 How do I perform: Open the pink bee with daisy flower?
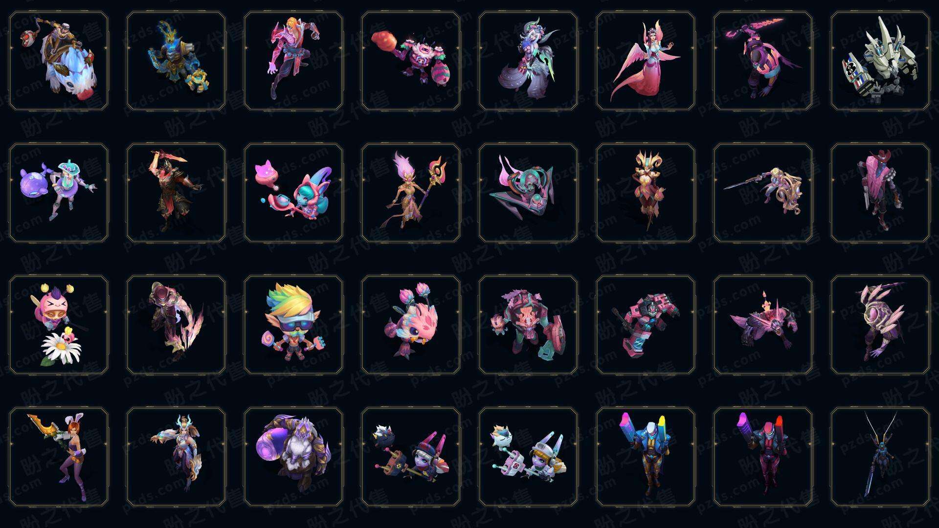(59, 325)
